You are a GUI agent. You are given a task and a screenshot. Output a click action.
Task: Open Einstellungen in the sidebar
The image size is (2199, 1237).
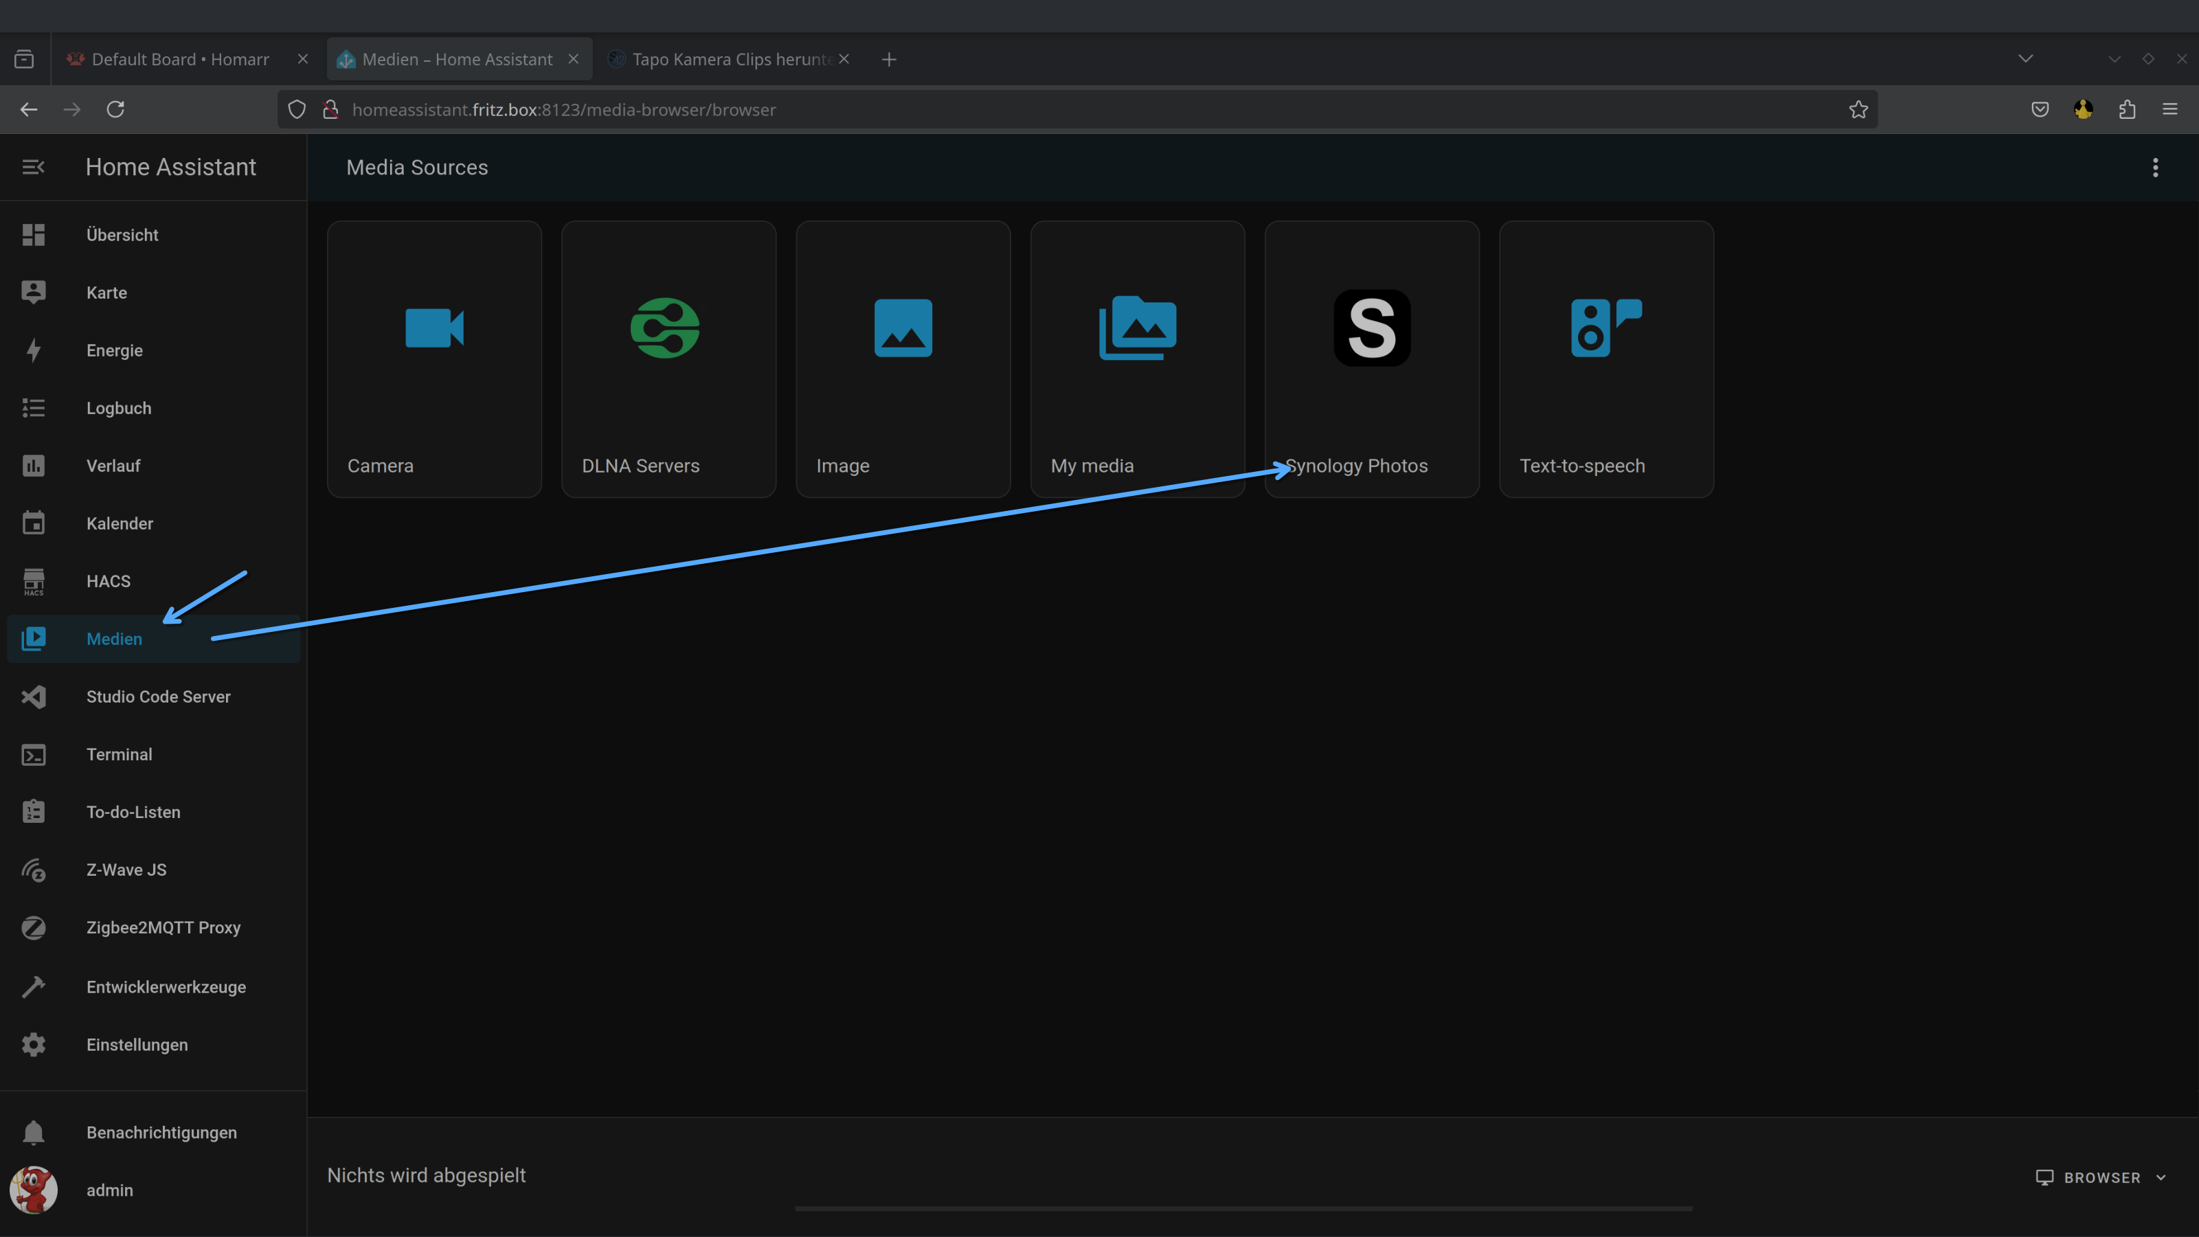[x=137, y=1045]
